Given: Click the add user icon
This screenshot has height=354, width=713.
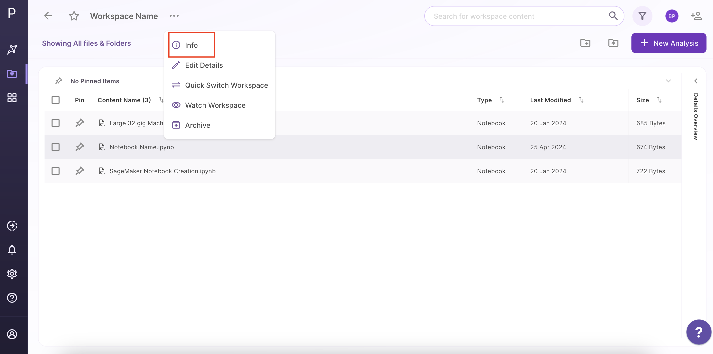Looking at the screenshot, I should pyautogui.click(x=696, y=16).
